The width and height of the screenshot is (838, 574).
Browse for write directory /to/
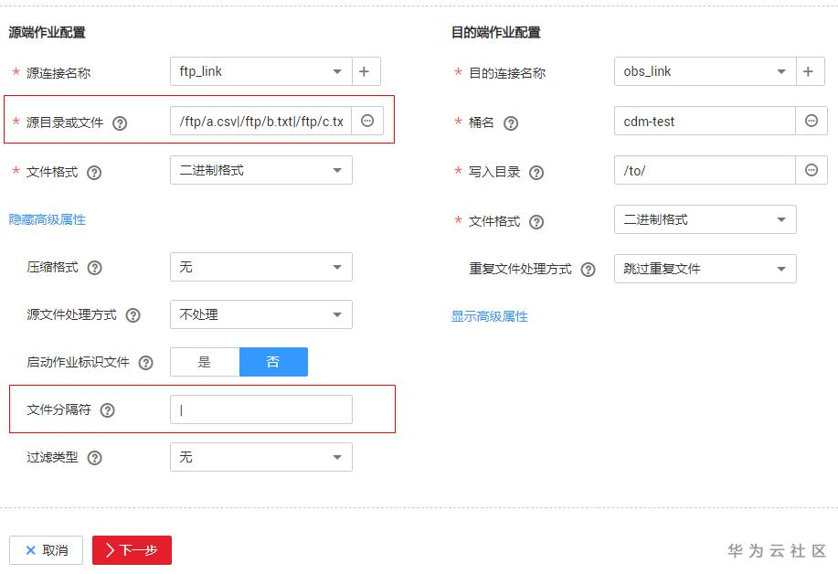tap(811, 170)
